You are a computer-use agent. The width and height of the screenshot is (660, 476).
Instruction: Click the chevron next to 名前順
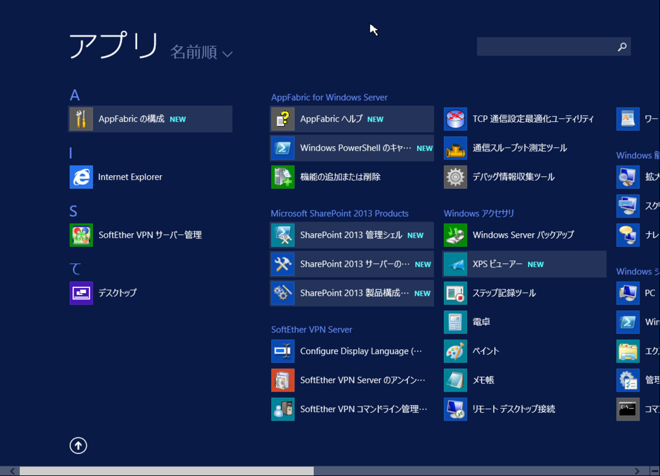[x=228, y=54]
